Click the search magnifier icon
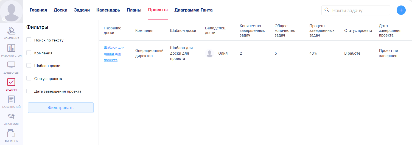 [327, 10]
